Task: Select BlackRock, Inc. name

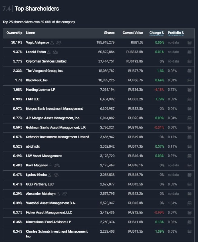Action: [37, 80]
